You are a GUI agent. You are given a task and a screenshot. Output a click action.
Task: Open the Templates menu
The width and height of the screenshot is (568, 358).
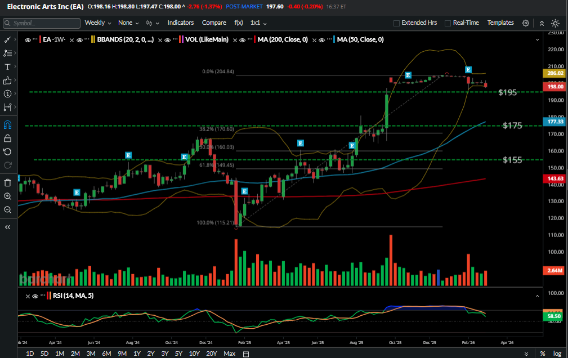[x=500, y=23]
